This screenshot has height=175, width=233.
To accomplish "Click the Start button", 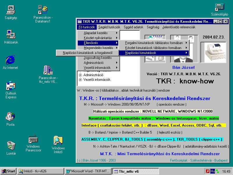I will coord(8,171).
